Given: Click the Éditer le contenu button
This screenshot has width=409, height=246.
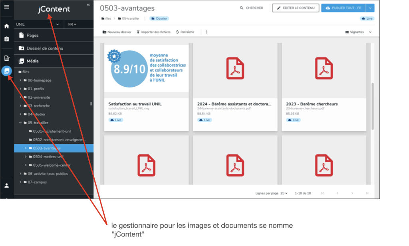Looking at the screenshot, I should (x=296, y=8).
